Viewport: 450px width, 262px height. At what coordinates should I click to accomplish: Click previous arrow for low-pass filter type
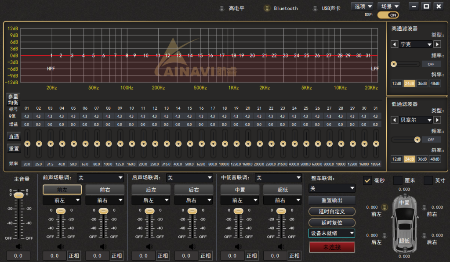(x=394, y=120)
